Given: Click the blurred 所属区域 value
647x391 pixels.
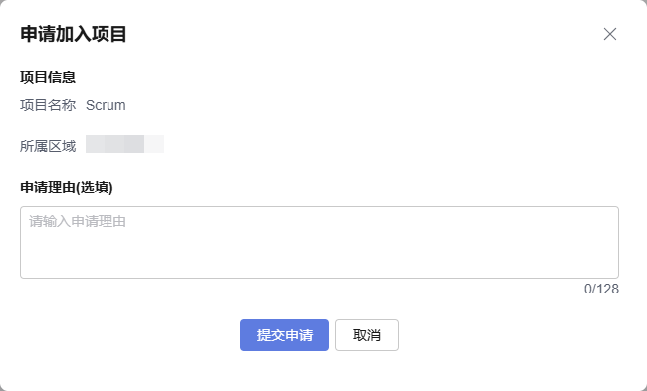Looking at the screenshot, I should click(124, 144).
